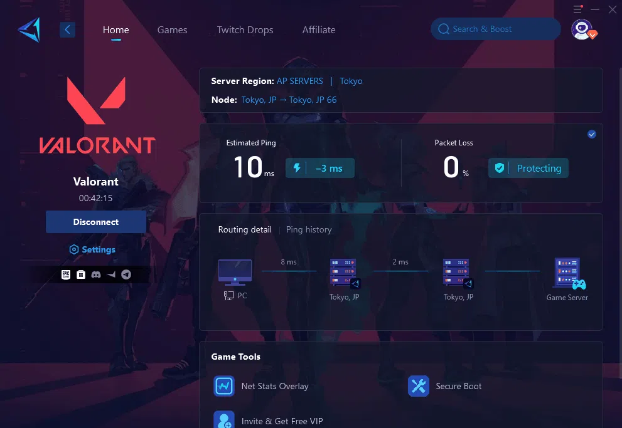
Task: Change node Tokyo, JP → Tokyo, JP 66
Action: click(x=289, y=100)
